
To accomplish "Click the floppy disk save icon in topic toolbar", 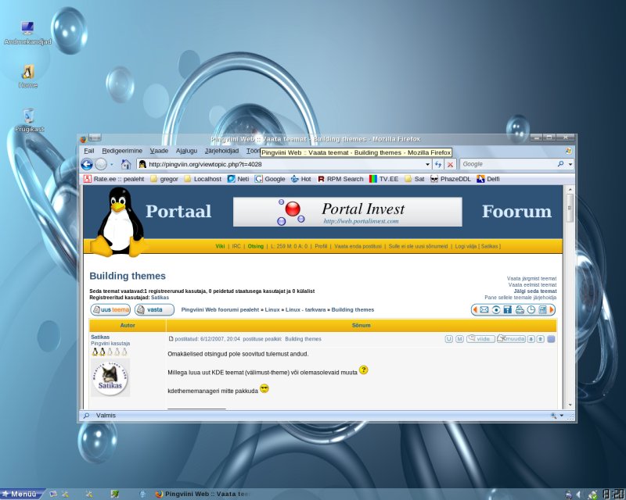I will pyautogui.click(x=507, y=310).
